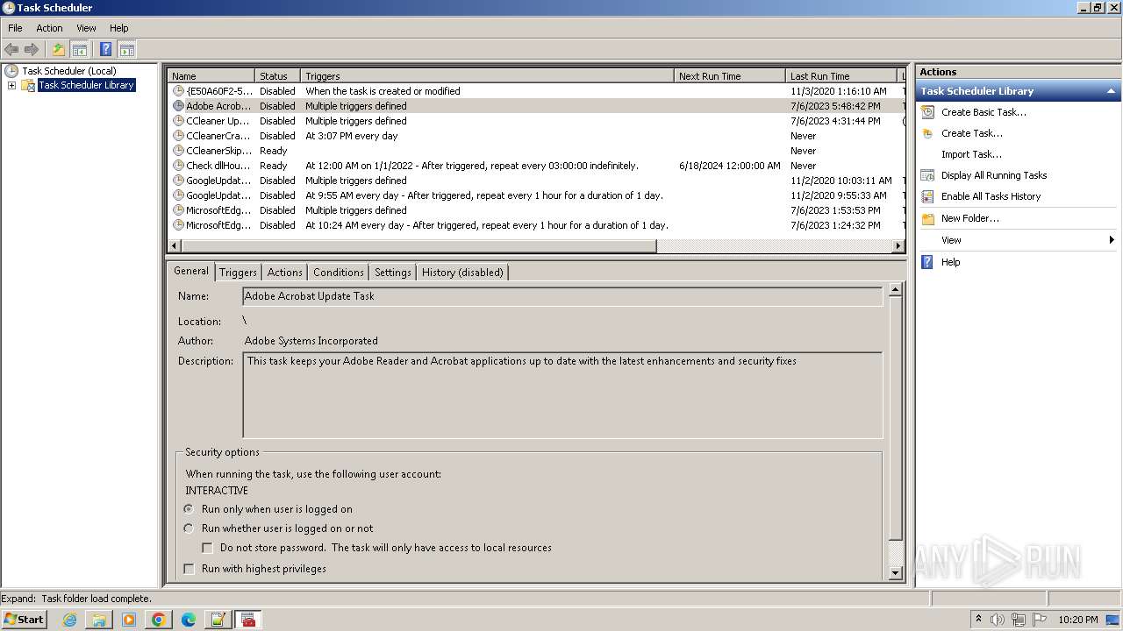Click Display All Running Tasks icon
1123x631 pixels.
(927, 175)
